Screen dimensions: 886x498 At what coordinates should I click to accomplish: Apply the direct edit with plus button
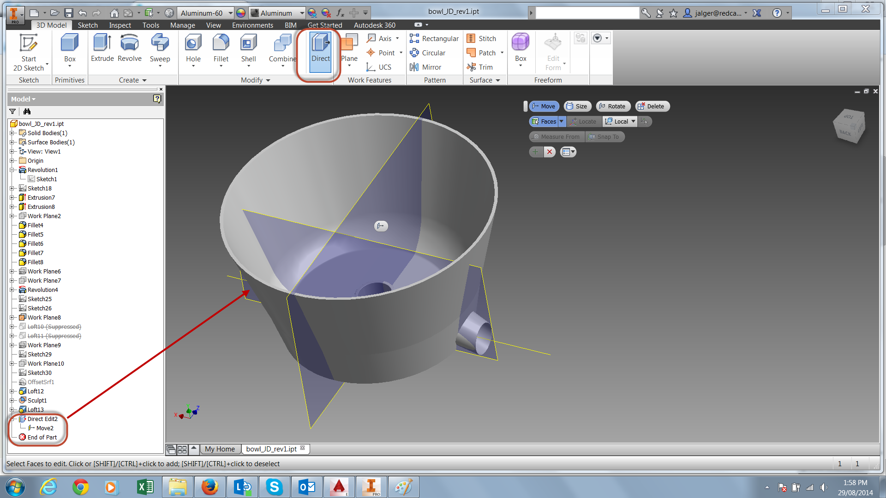536,152
